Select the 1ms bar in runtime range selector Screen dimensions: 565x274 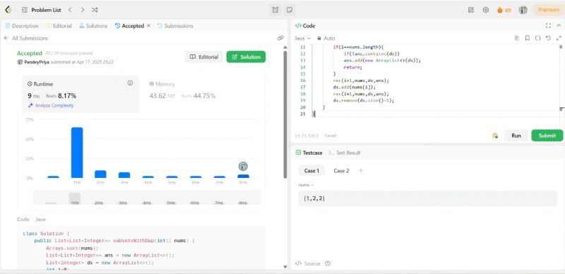75,198
